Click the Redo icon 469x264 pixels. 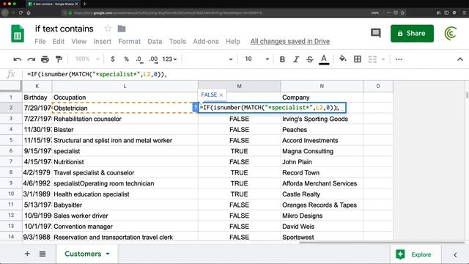tap(31, 59)
